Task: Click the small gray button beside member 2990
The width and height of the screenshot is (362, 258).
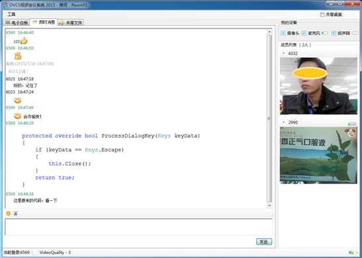Action: click(x=352, y=124)
